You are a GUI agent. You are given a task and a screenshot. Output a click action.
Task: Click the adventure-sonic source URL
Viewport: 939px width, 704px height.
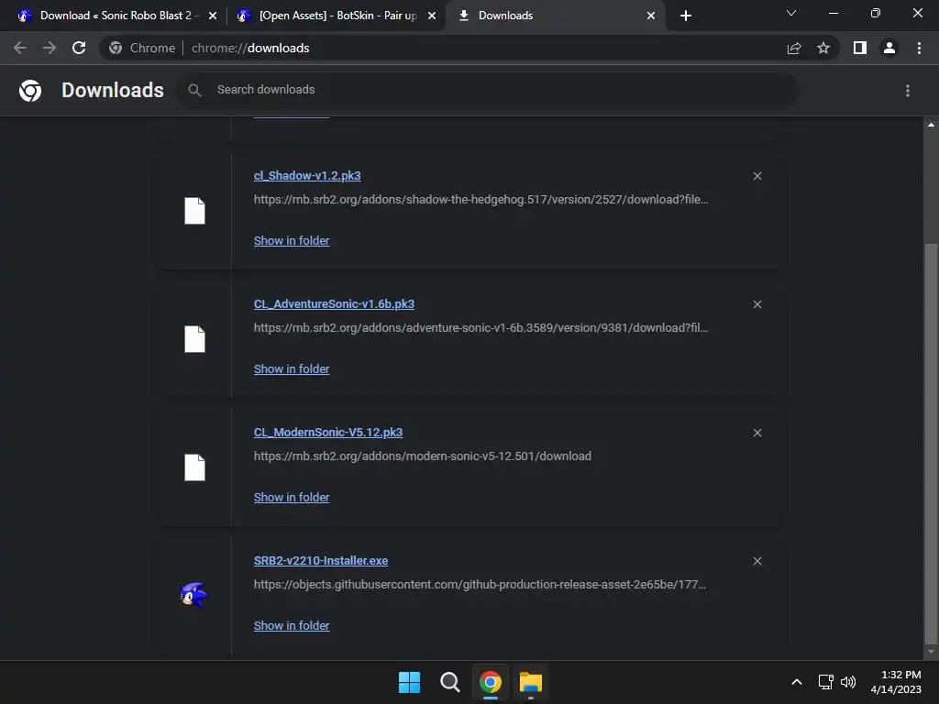tap(481, 328)
